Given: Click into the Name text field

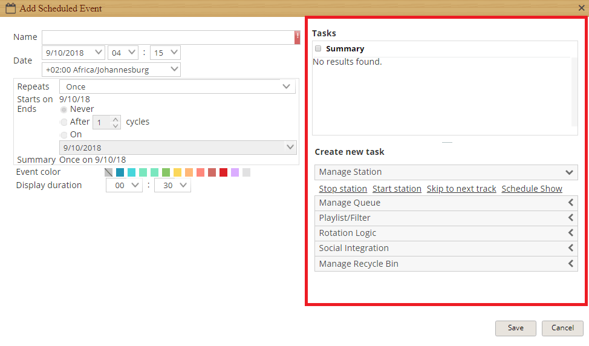Looking at the screenshot, I should click(x=168, y=37).
